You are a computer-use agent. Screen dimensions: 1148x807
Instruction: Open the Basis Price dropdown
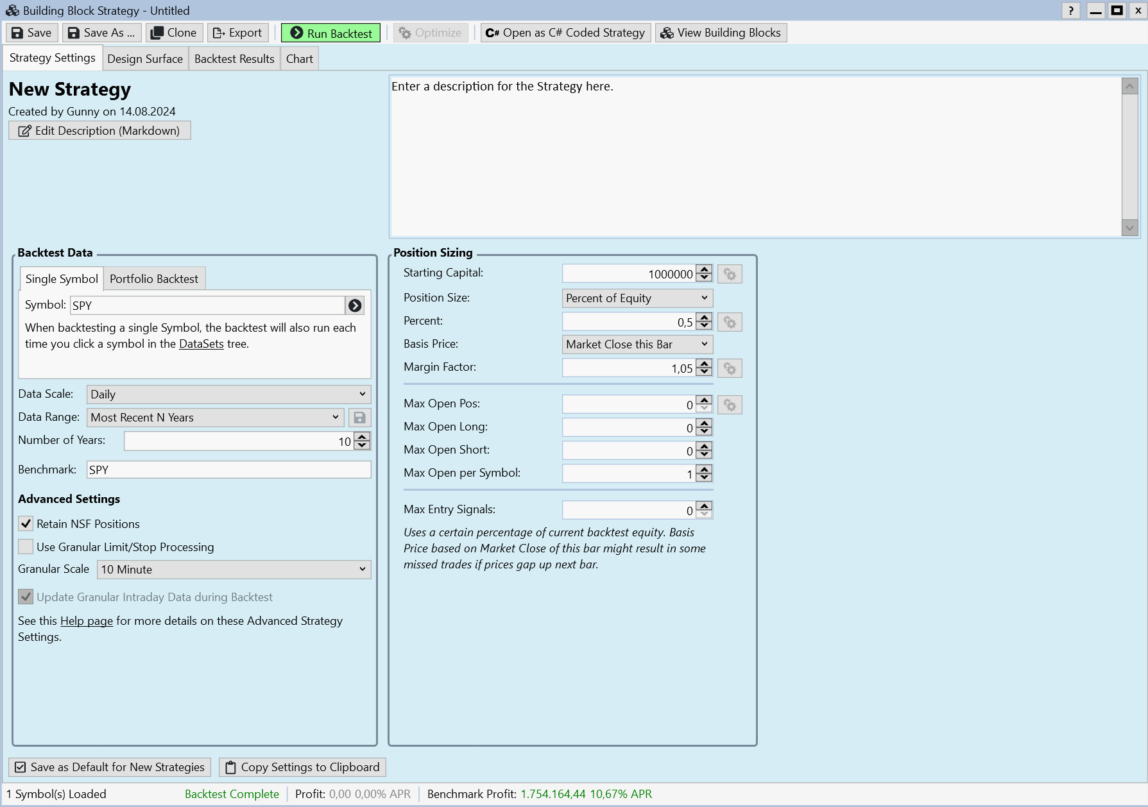click(x=637, y=344)
